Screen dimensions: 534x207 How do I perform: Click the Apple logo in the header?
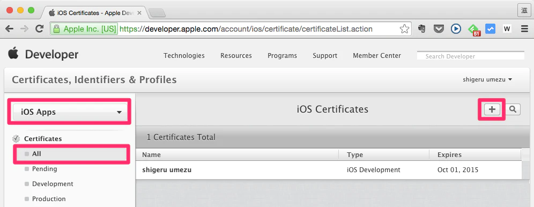click(x=13, y=54)
